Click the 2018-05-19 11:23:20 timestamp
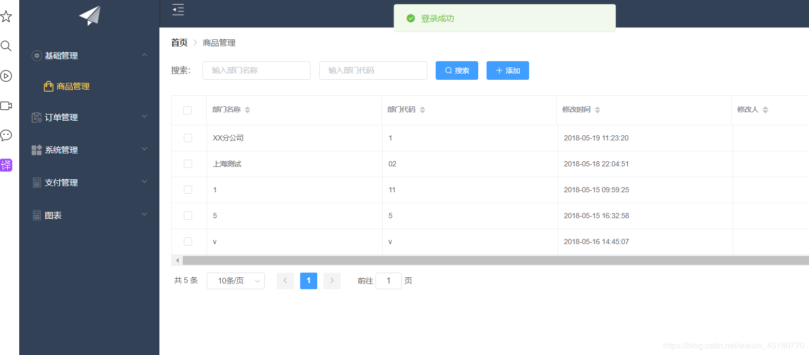The height and width of the screenshot is (355, 809). tap(596, 138)
